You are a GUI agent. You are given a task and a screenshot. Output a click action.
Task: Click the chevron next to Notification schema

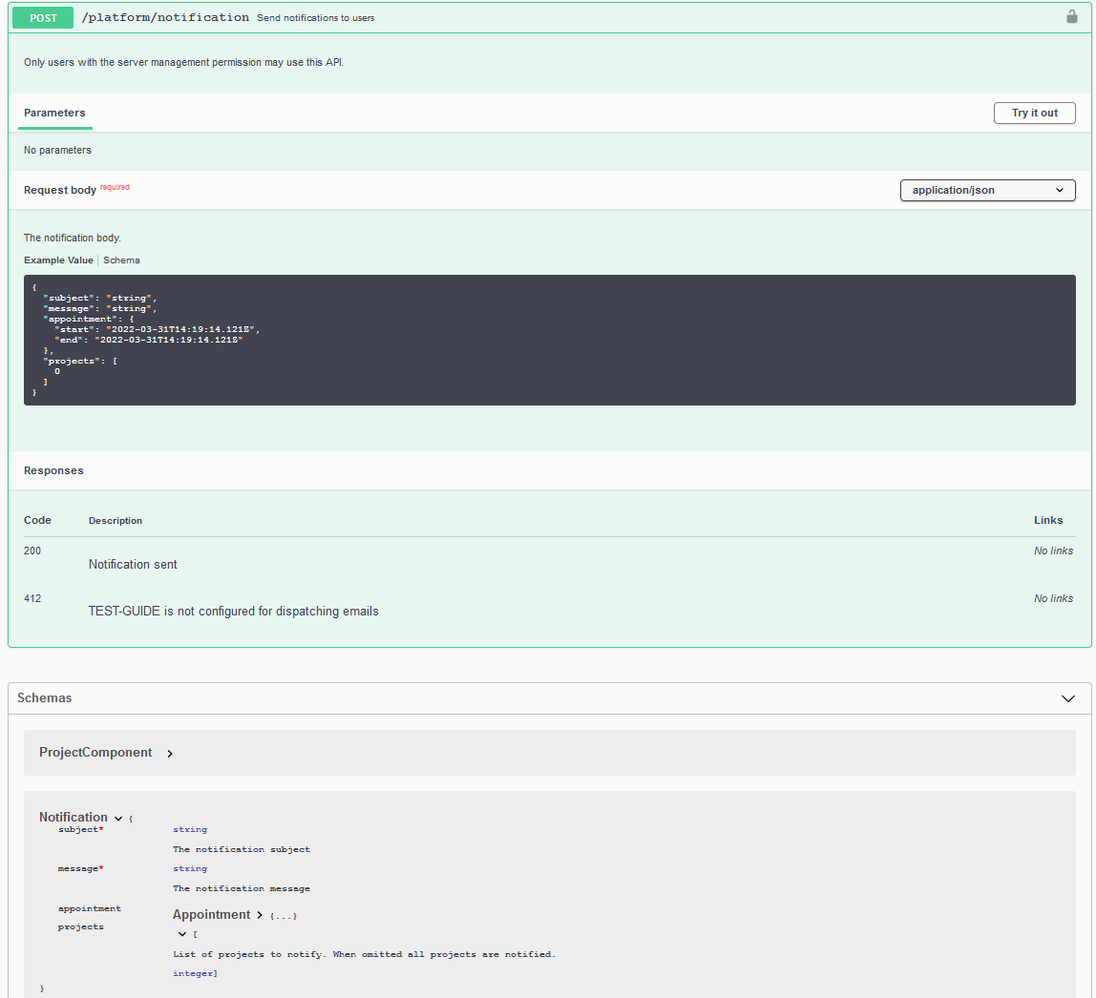pyautogui.click(x=118, y=818)
